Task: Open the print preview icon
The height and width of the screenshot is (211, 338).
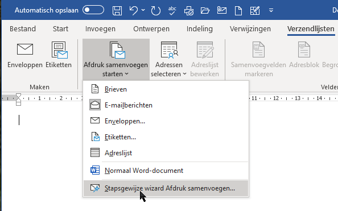Action: coord(188,11)
